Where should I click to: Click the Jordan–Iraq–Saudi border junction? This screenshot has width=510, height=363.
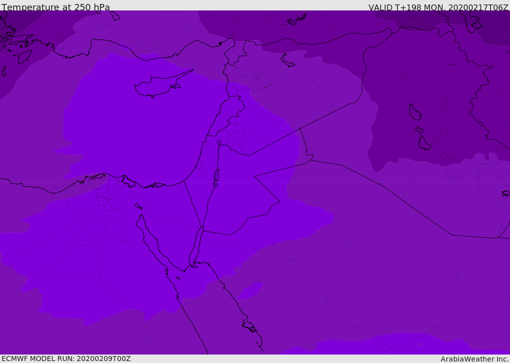(310, 160)
